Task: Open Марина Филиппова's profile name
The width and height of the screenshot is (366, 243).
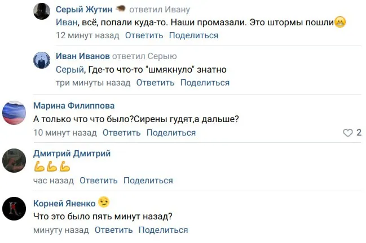Action: click(74, 106)
